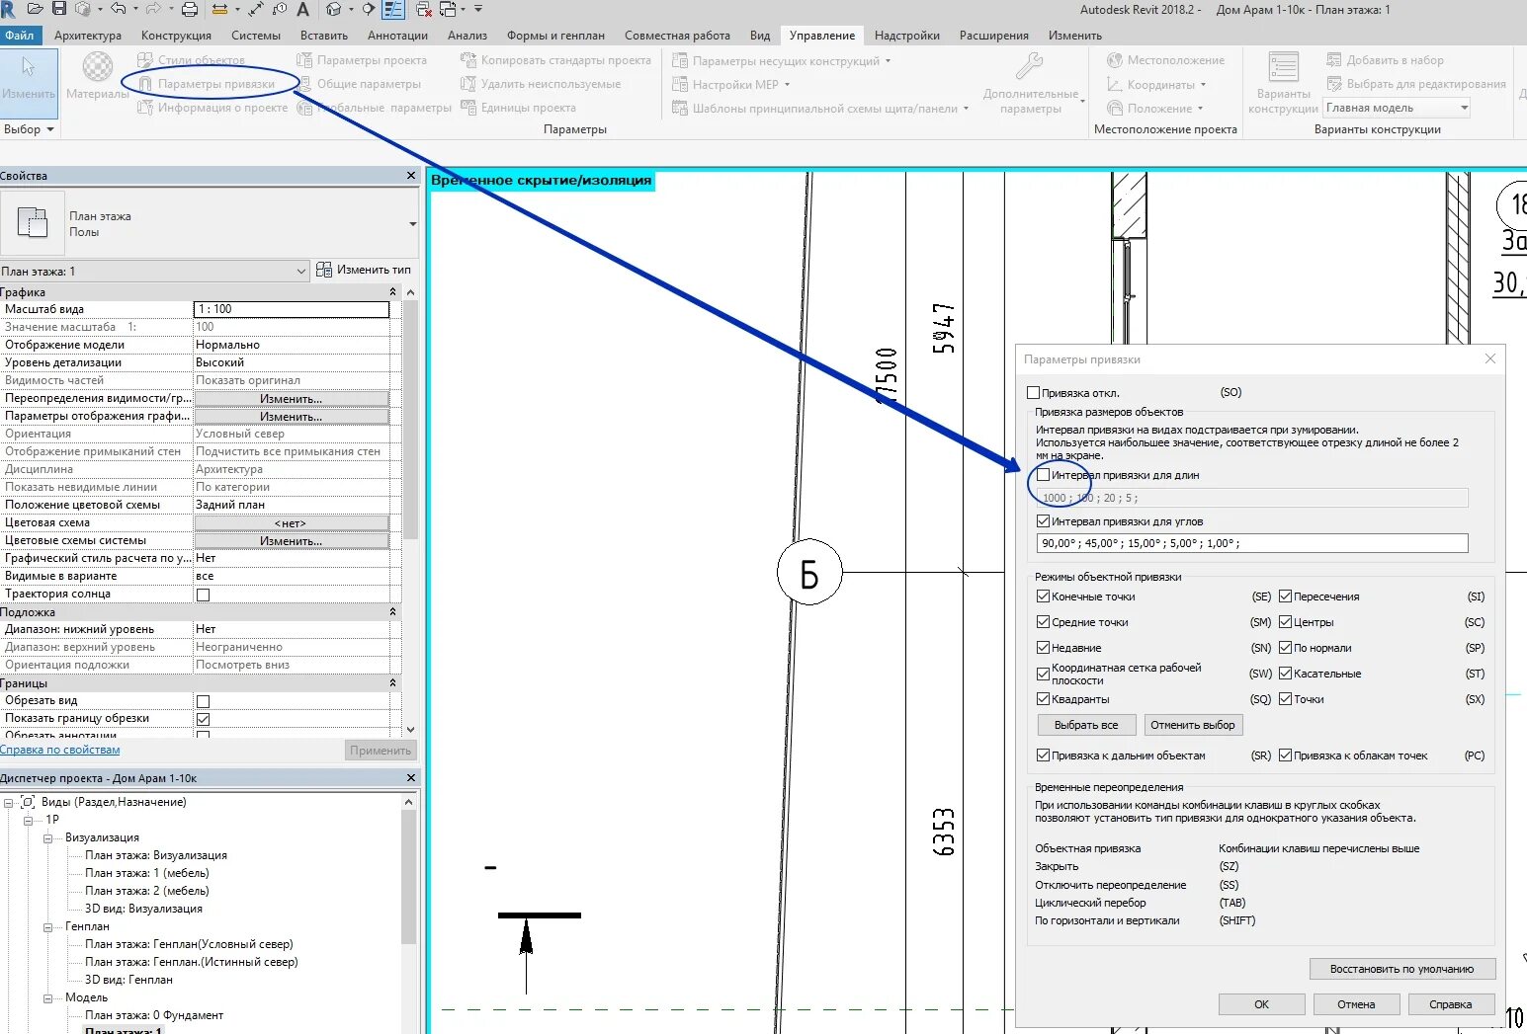Click Выбрать для редактирования tool
Image resolution: width=1527 pixels, height=1034 pixels.
tap(1416, 84)
